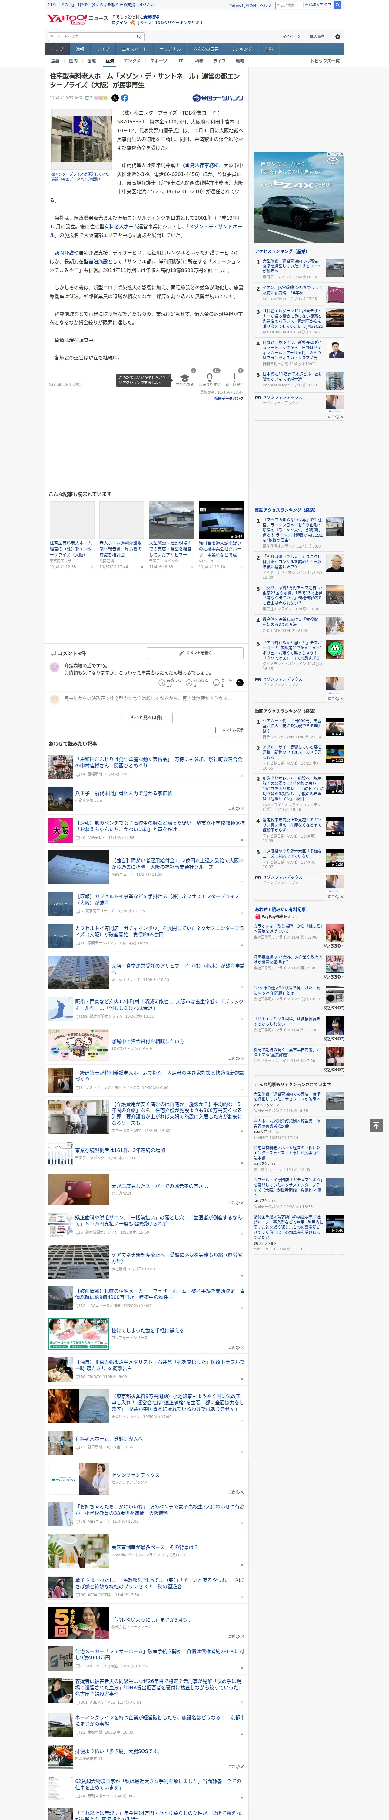Click the ログイン link
Image resolution: width=389 pixels, height=1820 pixels.
pyautogui.click(x=119, y=23)
